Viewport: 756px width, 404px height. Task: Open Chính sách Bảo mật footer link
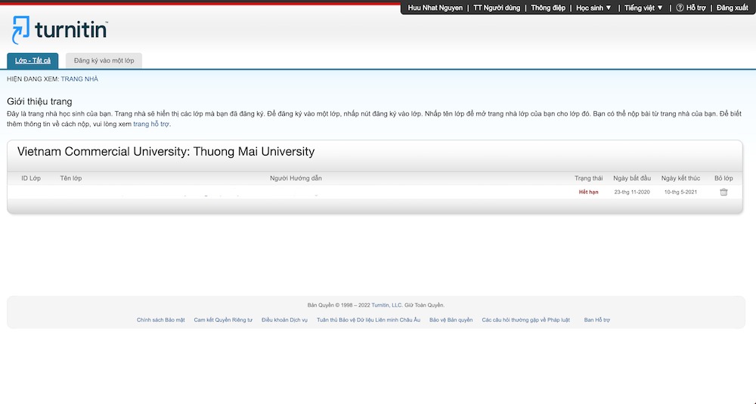coord(161,320)
